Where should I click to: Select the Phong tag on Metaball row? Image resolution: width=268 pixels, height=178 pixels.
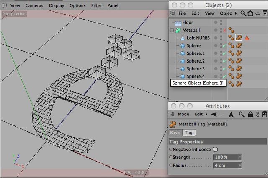pos(231,30)
